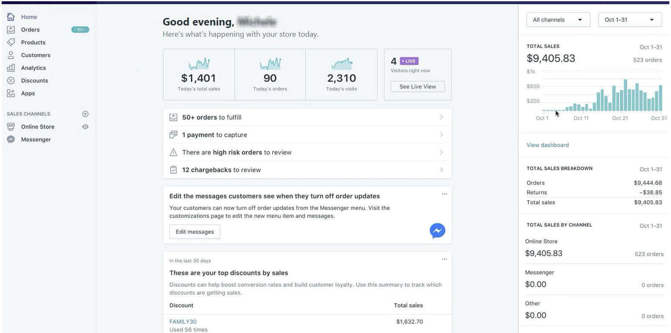The height and width of the screenshot is (333, 671).
Task: Open the 50+ orders to fulfill row
Action: coord(307,117)
